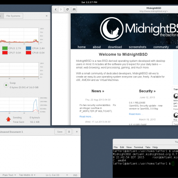Screen dimensions: 178x178
Task: Click the CPU history graph
Action: pos(19,35)
